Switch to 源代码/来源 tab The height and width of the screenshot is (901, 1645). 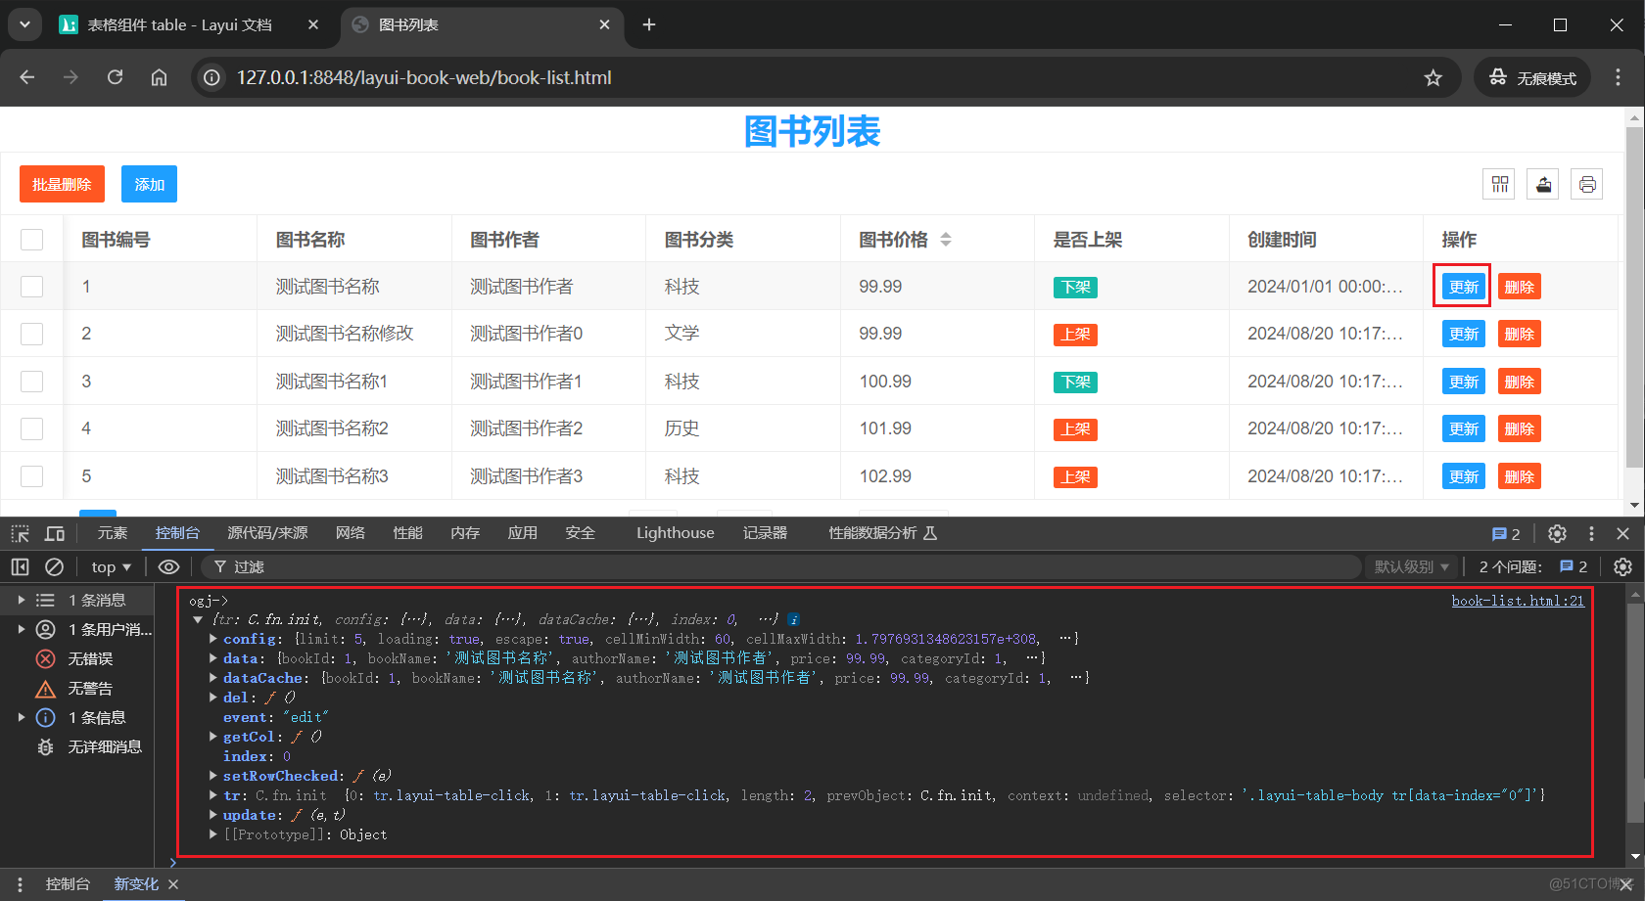coord(267,533)
